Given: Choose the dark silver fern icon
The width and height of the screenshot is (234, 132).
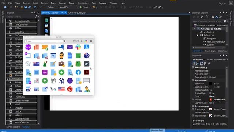Looking at the screenshot, I should tap(87, 64).
